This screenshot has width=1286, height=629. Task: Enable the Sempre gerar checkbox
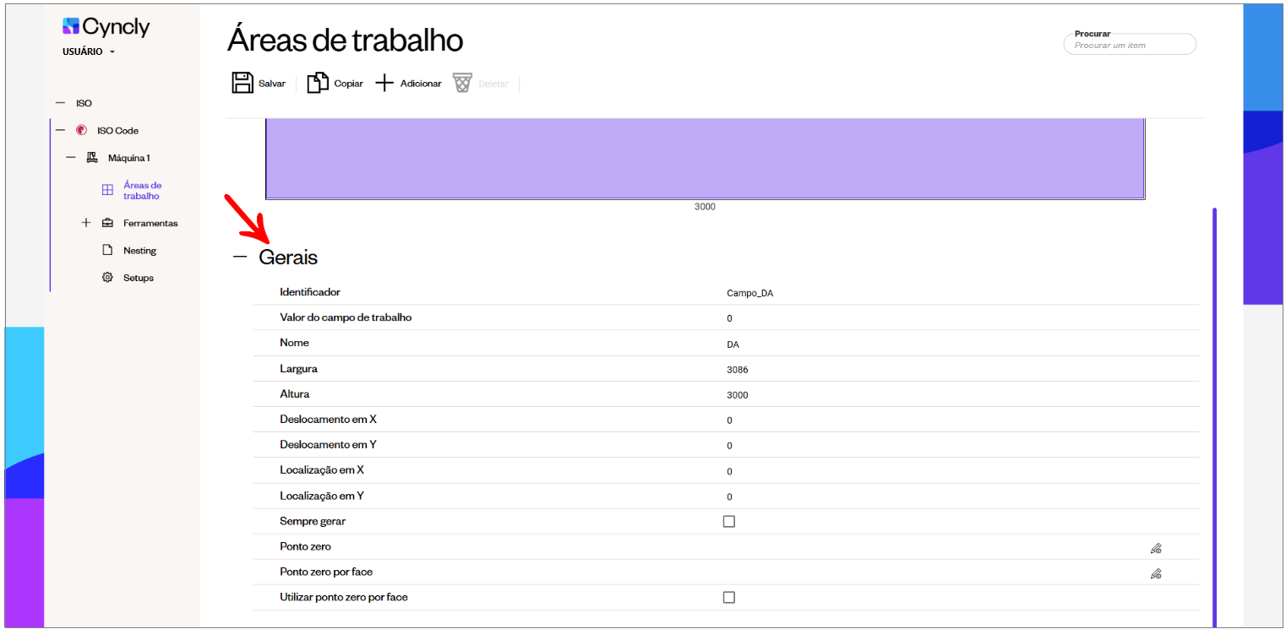click(729, 522)
